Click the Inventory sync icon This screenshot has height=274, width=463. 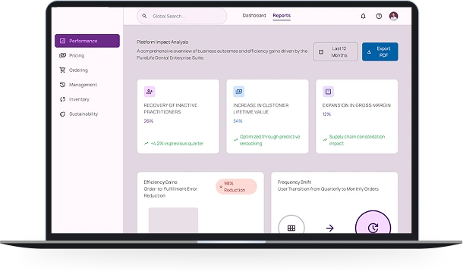[x=62, y=99]
